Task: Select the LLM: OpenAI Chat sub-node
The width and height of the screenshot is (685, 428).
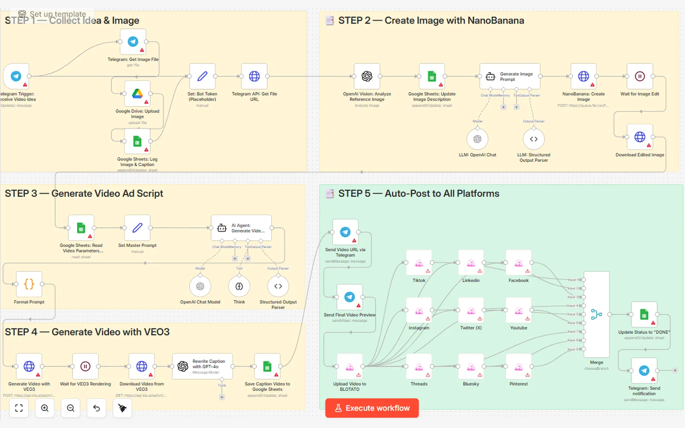Action: click(477, 139)
